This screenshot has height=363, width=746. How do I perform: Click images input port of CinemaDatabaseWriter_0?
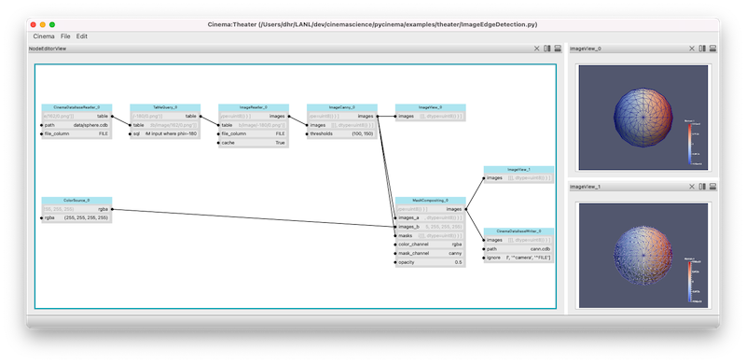click(x=484, y=240)
